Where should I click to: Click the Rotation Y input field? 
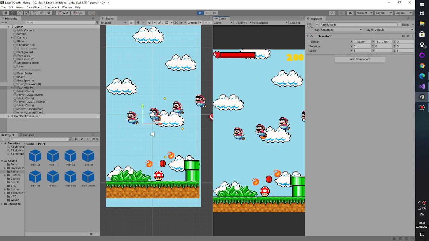point(383,46)
